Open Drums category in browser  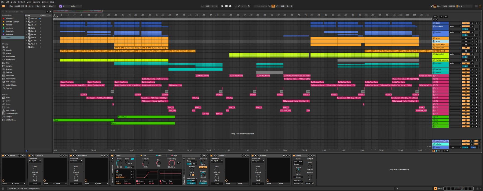coord(8,53)
